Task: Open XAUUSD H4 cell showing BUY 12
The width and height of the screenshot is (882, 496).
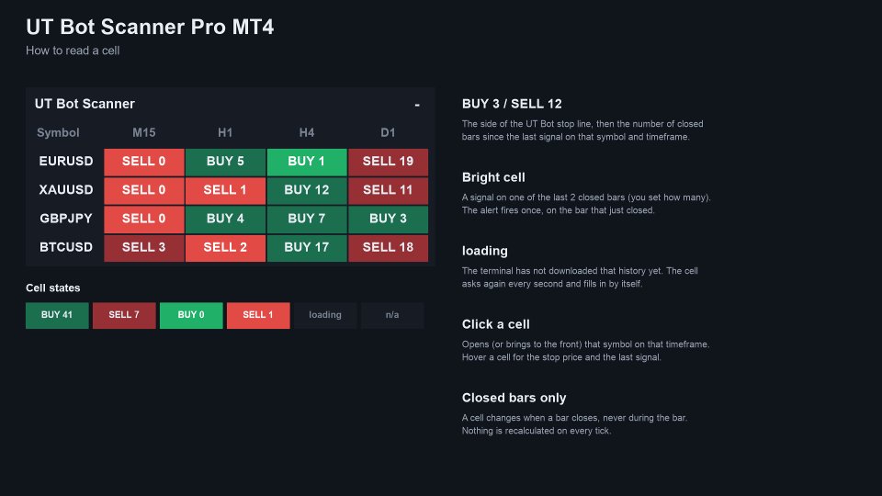Action: 307,190
